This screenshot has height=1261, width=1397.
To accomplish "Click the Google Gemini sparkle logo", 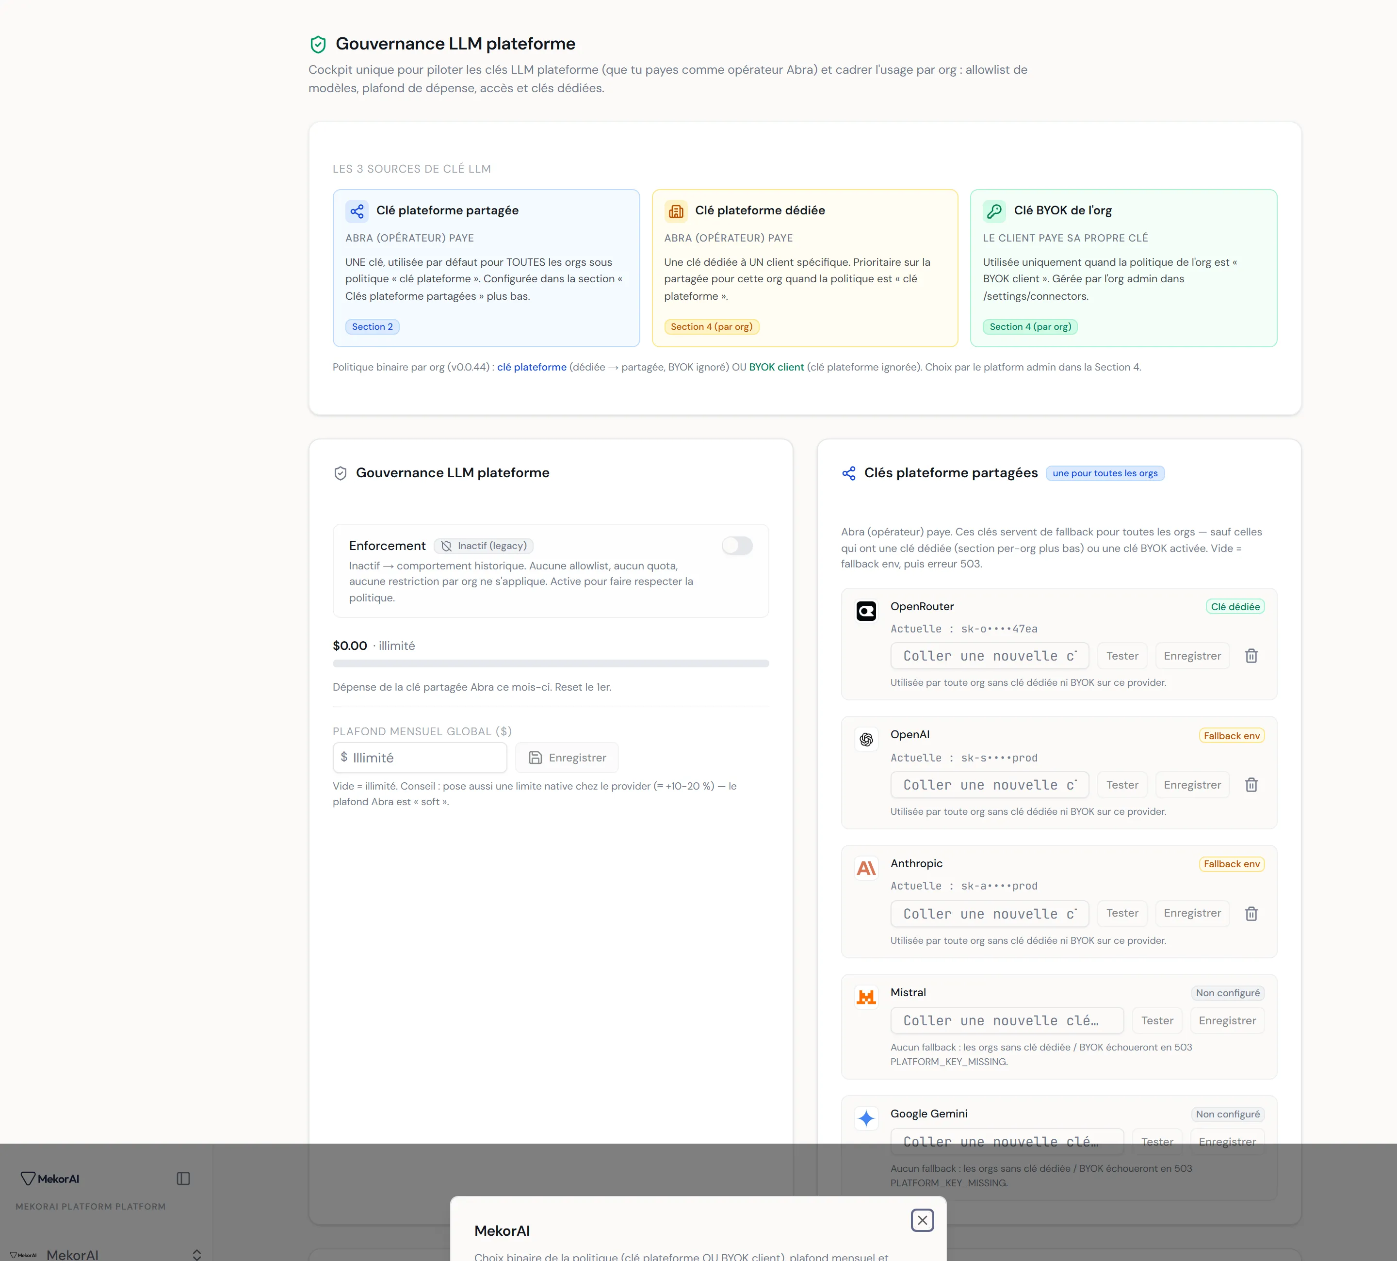I will tap(866, 1118).
